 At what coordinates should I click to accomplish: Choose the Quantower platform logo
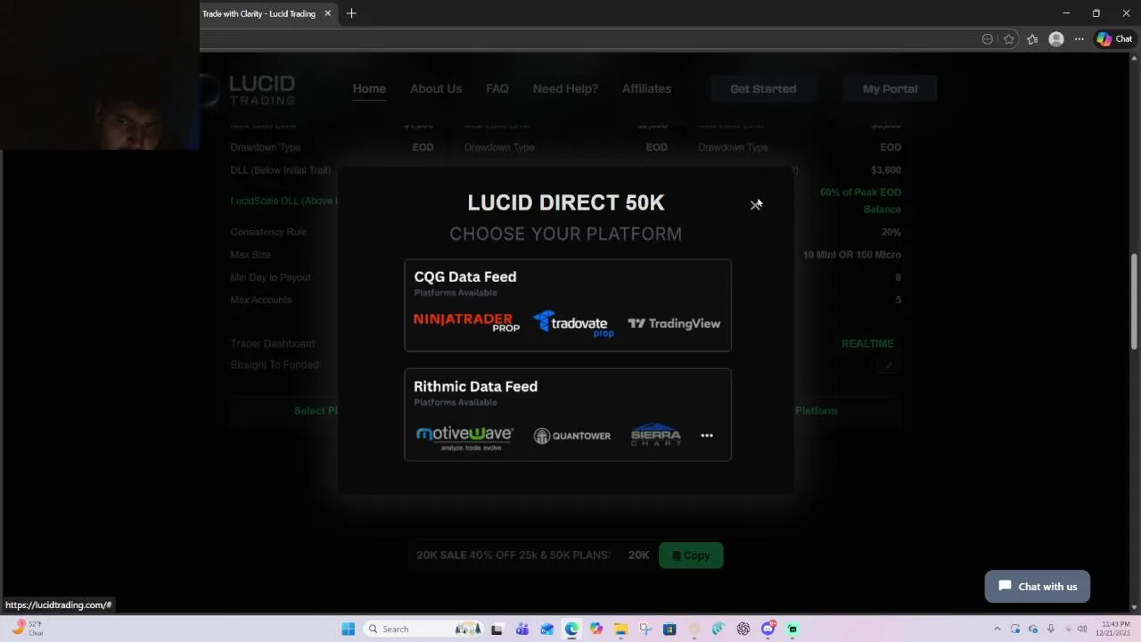pos(572,436)
